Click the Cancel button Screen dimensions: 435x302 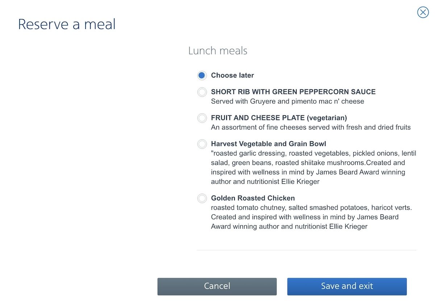tap(217, 286)
